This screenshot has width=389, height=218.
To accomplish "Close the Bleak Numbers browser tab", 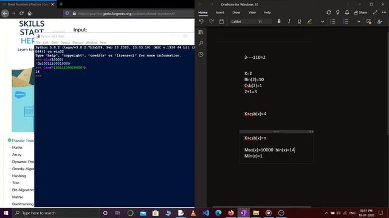I will [52, 4].
